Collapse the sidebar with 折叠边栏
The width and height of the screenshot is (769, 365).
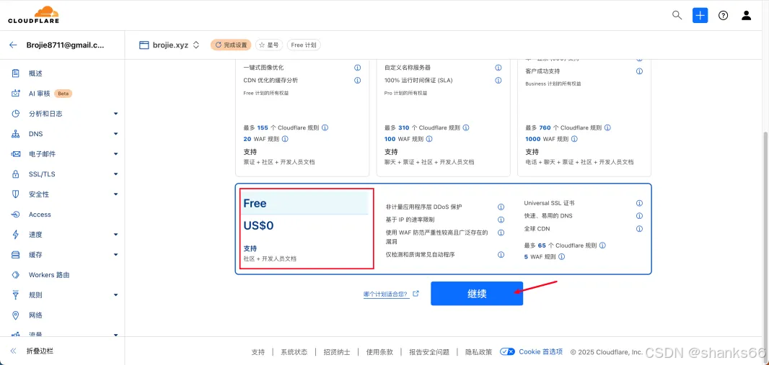tap(32, 351)
